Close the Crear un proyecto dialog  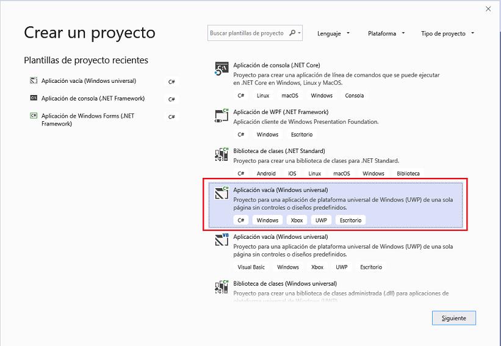coord(488,9)
